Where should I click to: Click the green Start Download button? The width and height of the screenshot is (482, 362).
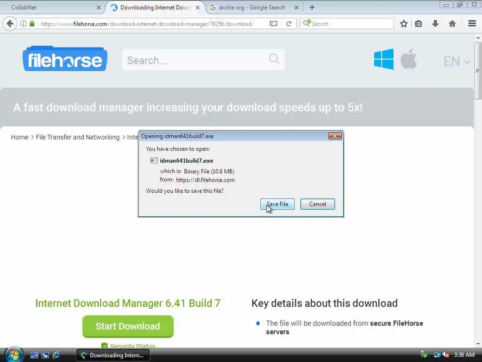[x=128, y=326]
